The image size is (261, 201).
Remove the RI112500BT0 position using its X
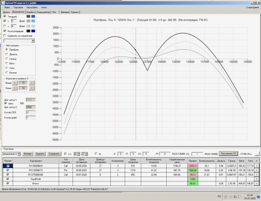click(257, 170)
